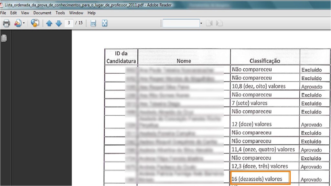Click the PDF document icon in title bar
This screenshot has height=186, width=331.
pyautogui.click(x=2, y=5)
